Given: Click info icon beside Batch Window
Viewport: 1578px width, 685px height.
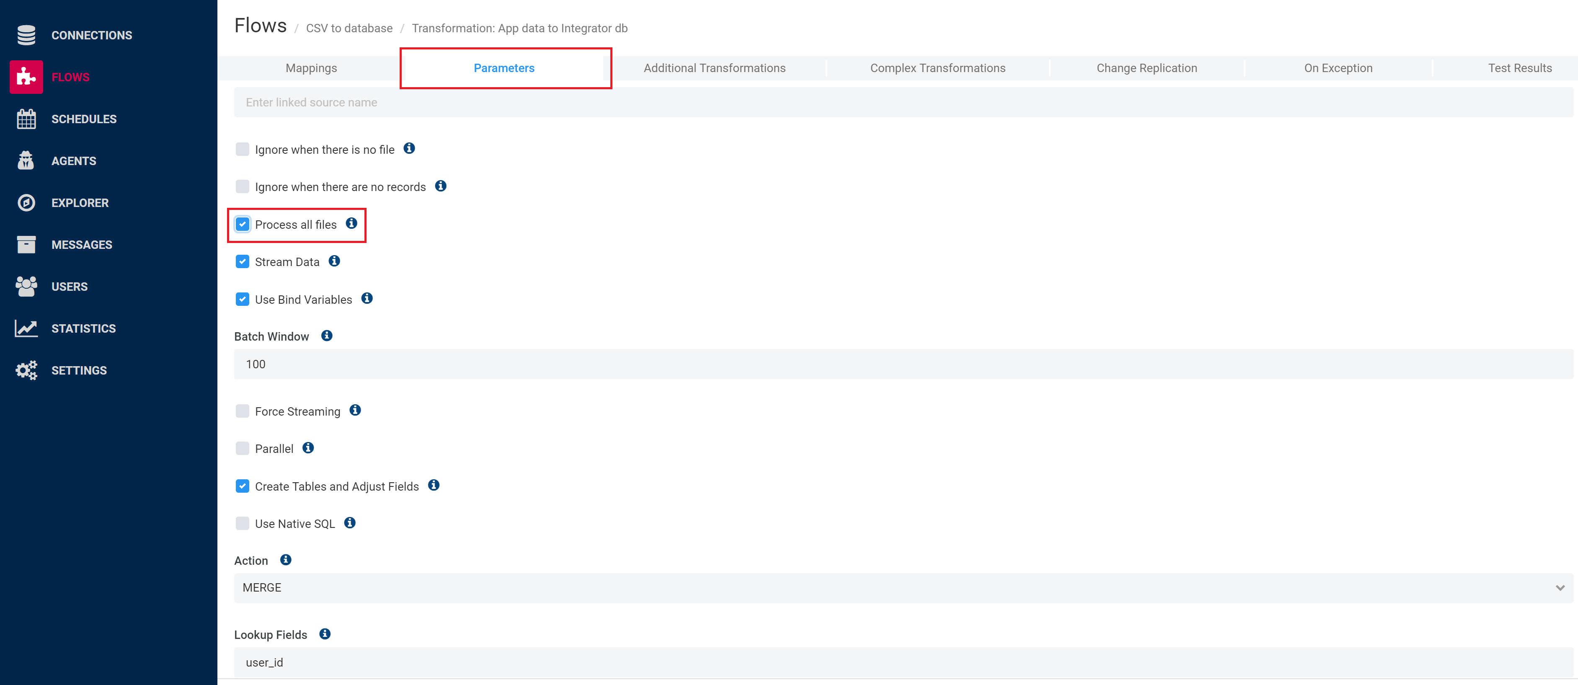Looking at the screenshot, I should (326, 336).
